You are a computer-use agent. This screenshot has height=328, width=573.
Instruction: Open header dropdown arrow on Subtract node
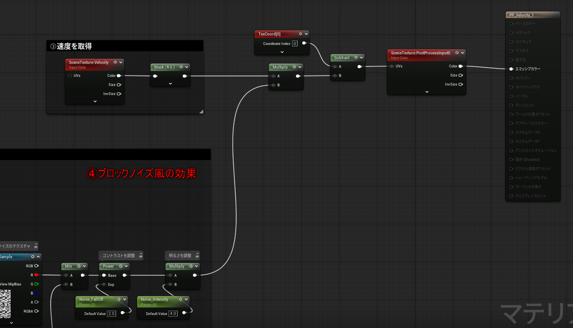(x=361, y=58)
